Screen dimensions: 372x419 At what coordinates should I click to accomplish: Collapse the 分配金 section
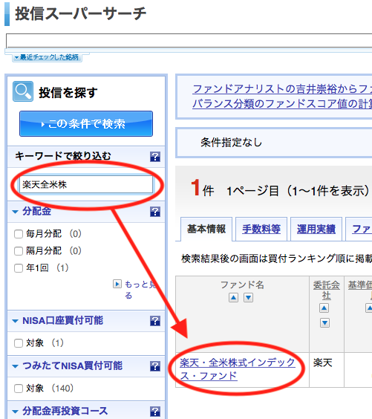tap(16, 212)
